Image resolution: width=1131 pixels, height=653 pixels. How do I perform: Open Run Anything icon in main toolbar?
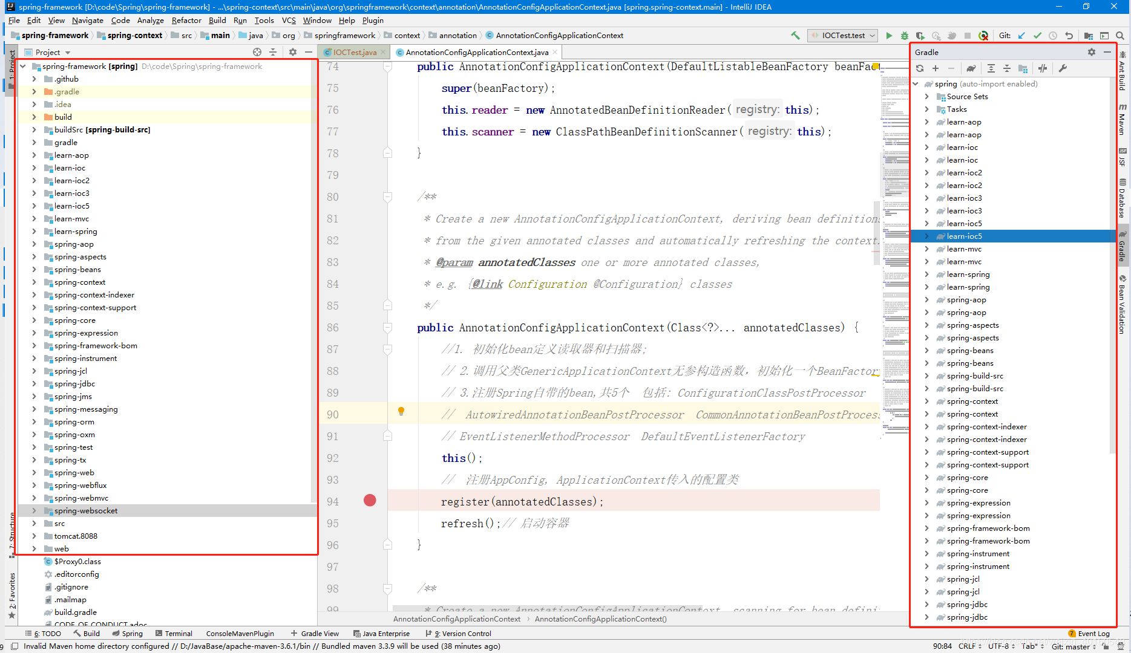pyautogui.click(x=1104, y=36)
